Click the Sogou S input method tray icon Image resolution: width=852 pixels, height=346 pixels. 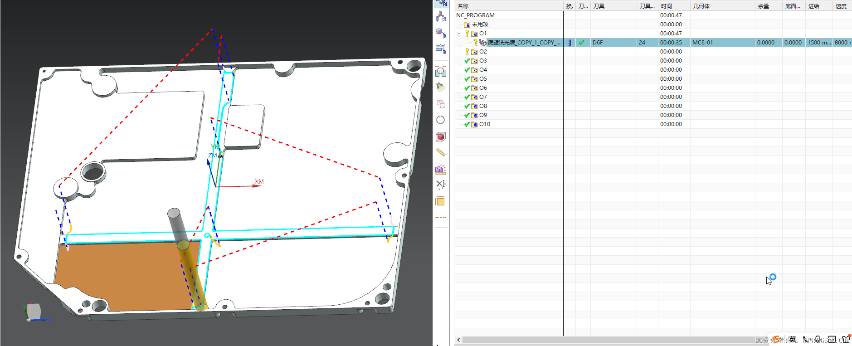[776, 339]
